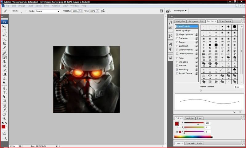Select Brush Presets in Brushes panel
The height and width of the screenshot is (148, 246).
(x=187, y=26)
